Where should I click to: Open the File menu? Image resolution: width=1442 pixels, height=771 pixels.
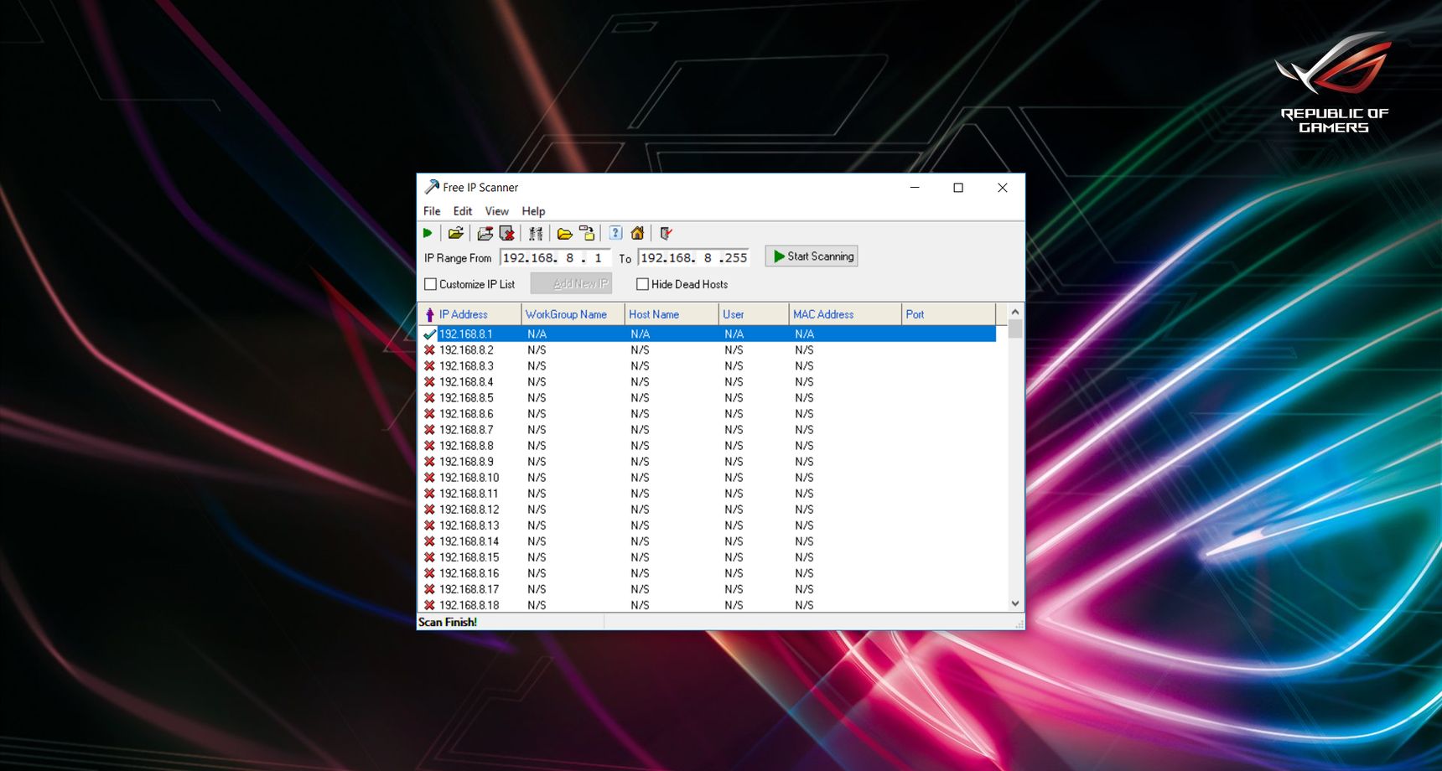[x=432, y=211]
